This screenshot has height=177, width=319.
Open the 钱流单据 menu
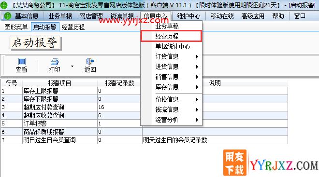(x=122, y=16)
